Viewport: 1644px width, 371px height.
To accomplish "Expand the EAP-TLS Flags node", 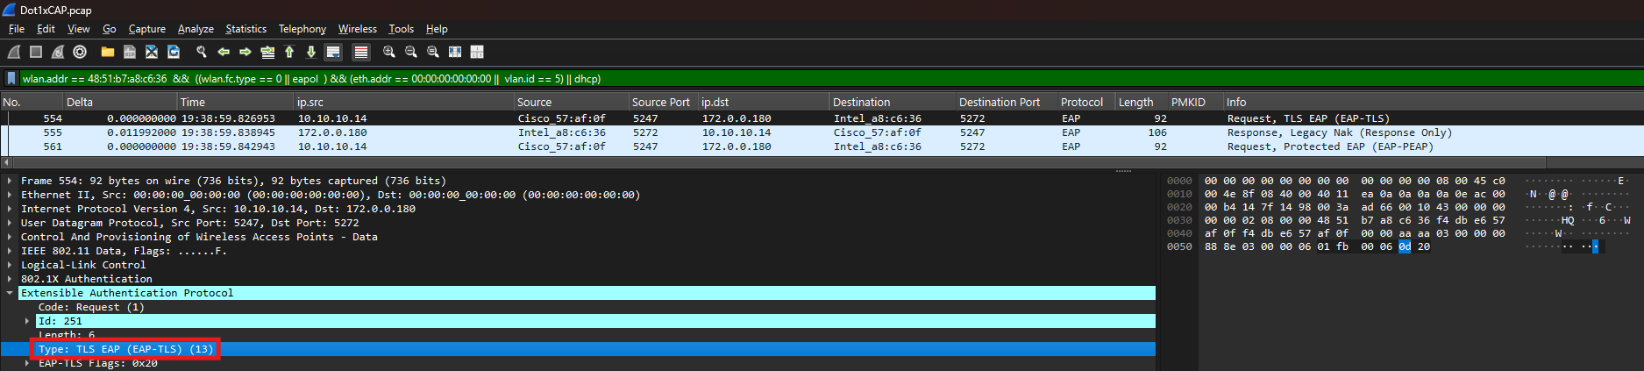I will coord(27,363).
